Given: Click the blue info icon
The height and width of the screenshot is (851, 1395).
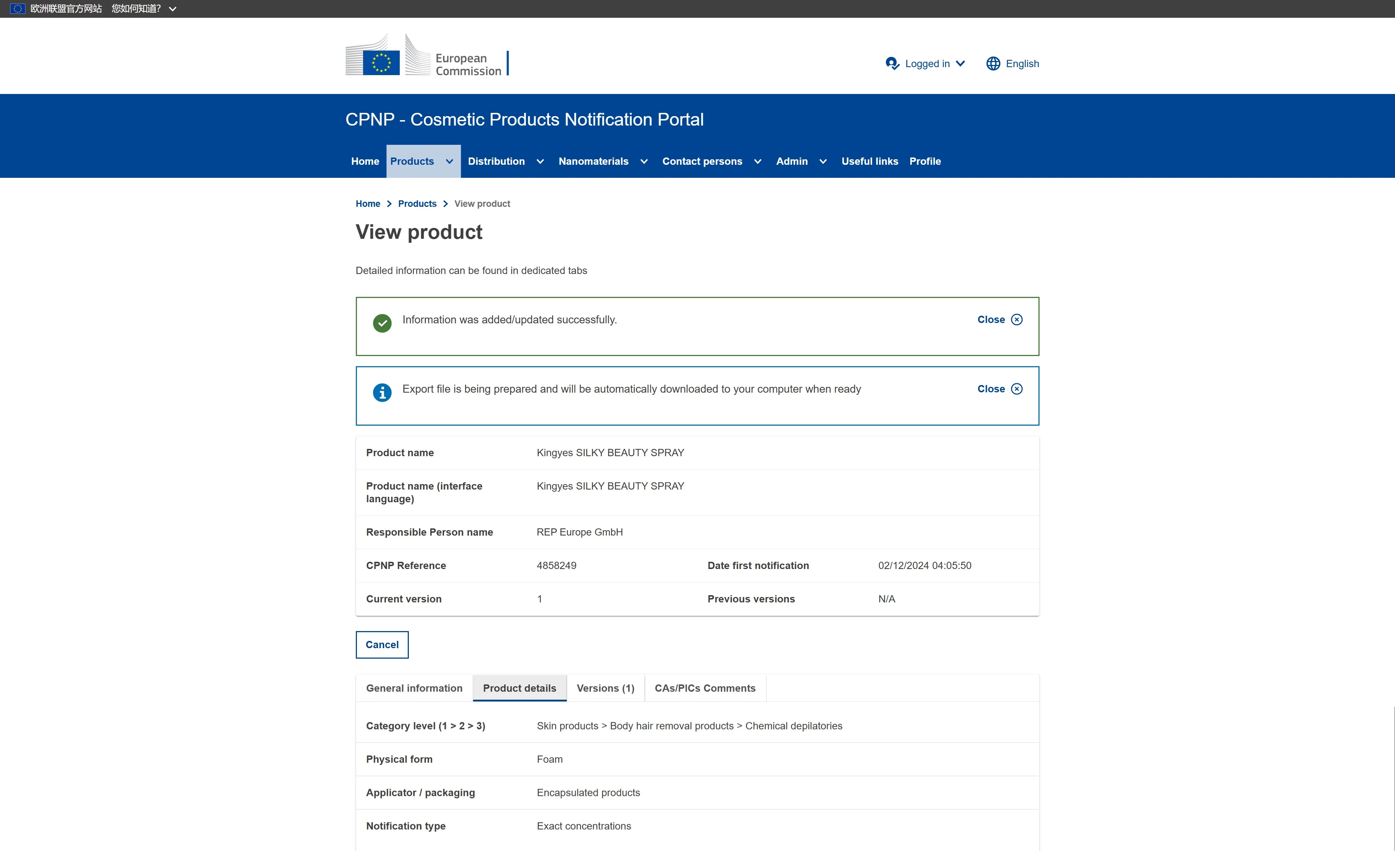Looking at the screenshot, I should point(382,392).
